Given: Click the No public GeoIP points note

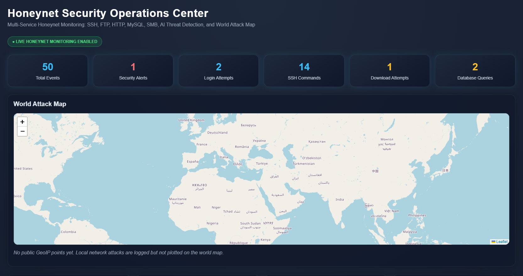Looking at the screenshot, I should pyautogui.click(x=118, y=253).
